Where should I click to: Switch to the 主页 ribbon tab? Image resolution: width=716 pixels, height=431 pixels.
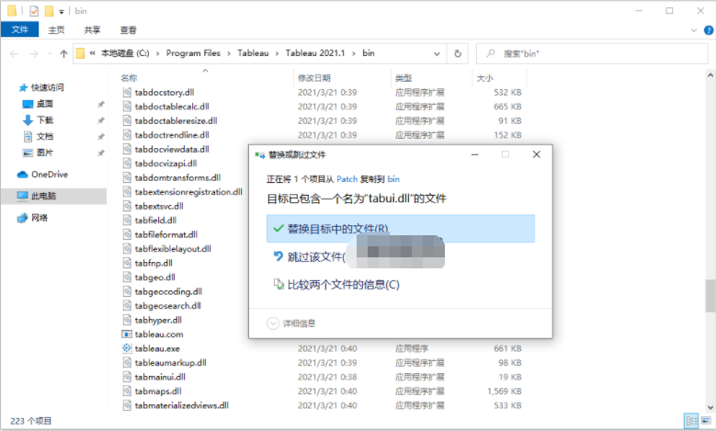coord(57,29)
